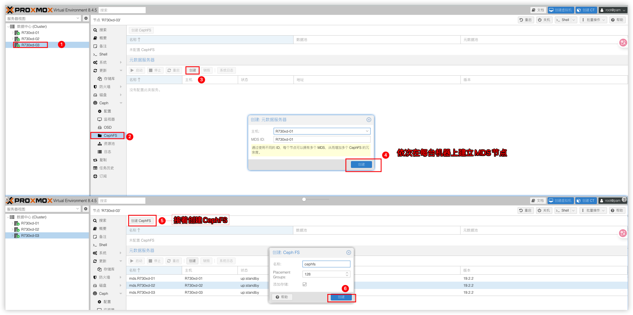Click the pink translate icon in upper window
633x315 pixels.
point(623,43)
